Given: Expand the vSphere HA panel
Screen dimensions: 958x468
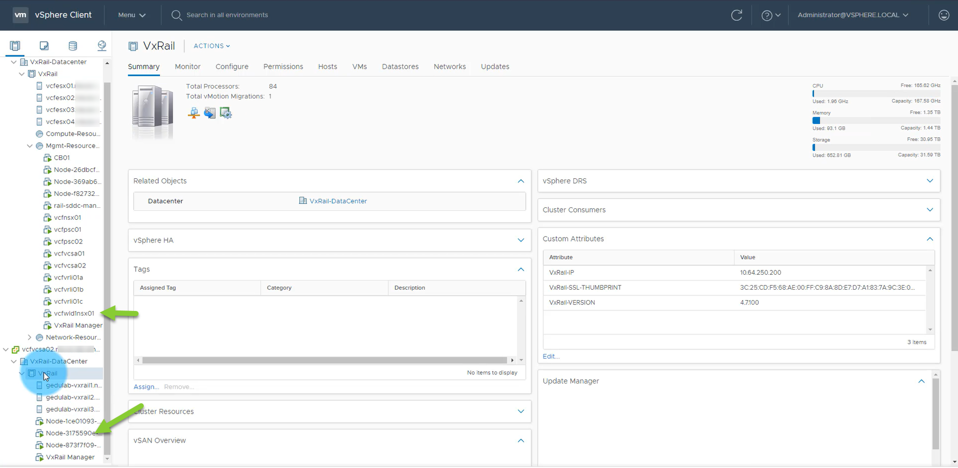Looking at the screenshot, I should [x=521, y=240].
